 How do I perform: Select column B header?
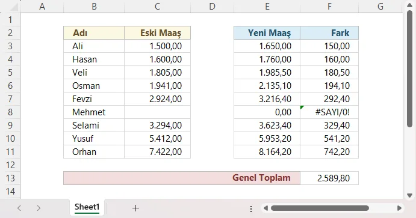[x=94, y=7]
